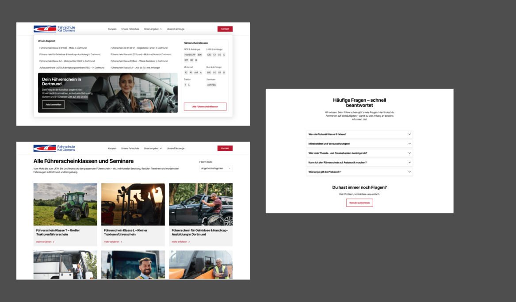
Task: Expand 'Kann ich den Führerschein auf Automatik machen?'
Action: pos(359,162)
